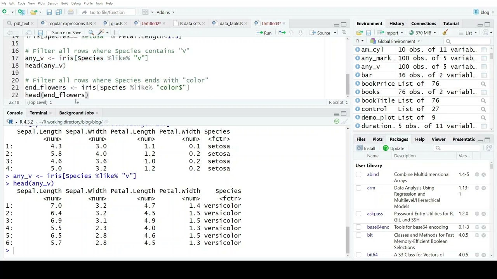The height and width of the screenshot is (279, 497).
Task: Open the Addins dropdown
Action: click(165, 12)
